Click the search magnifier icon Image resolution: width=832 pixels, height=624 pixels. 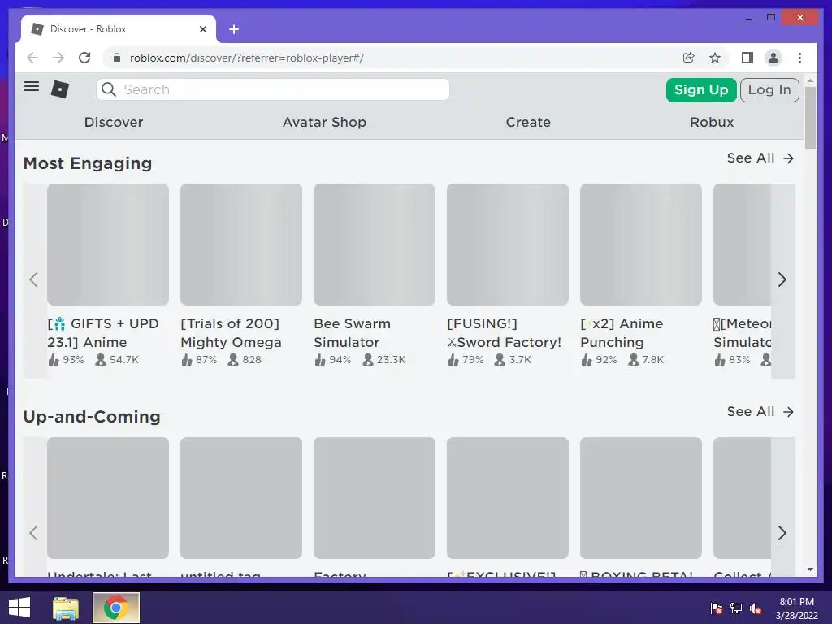[109, 89]
